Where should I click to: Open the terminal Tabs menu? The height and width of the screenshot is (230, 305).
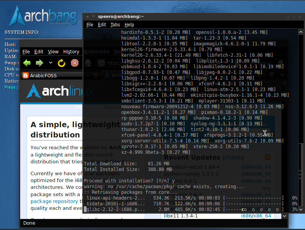(x=115, y=25)
